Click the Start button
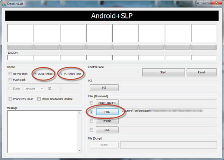 (x=163, y=72)
